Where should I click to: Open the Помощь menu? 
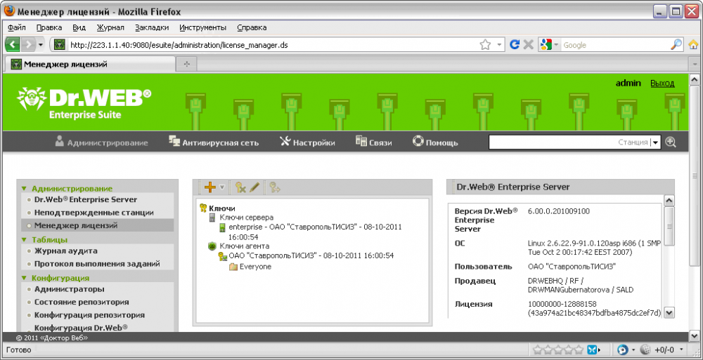click(x=435, y=143)
